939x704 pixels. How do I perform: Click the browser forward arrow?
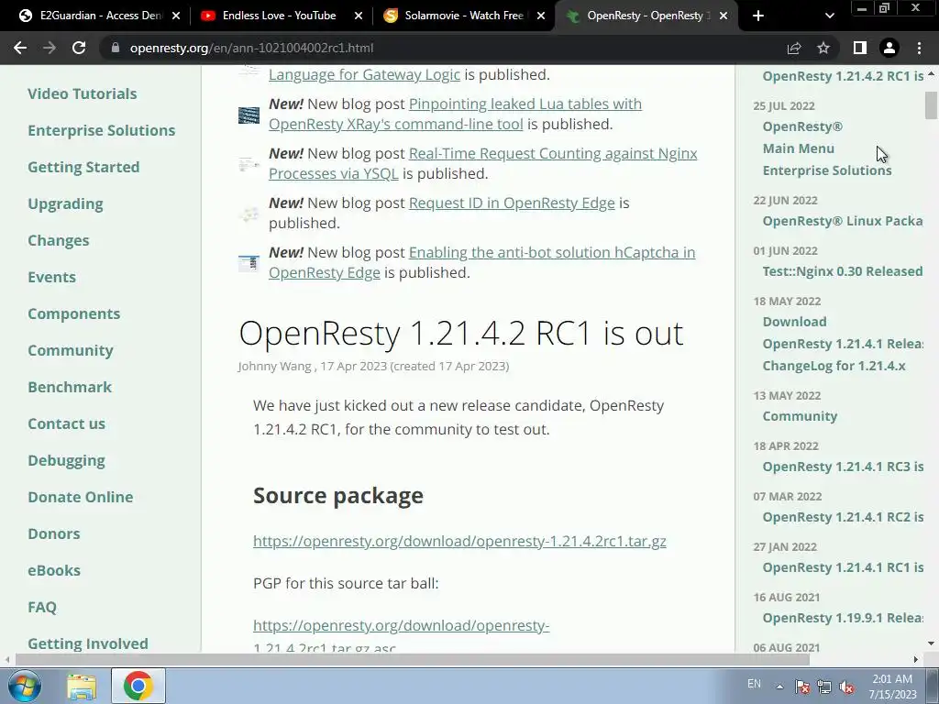(x=50, y=48)
